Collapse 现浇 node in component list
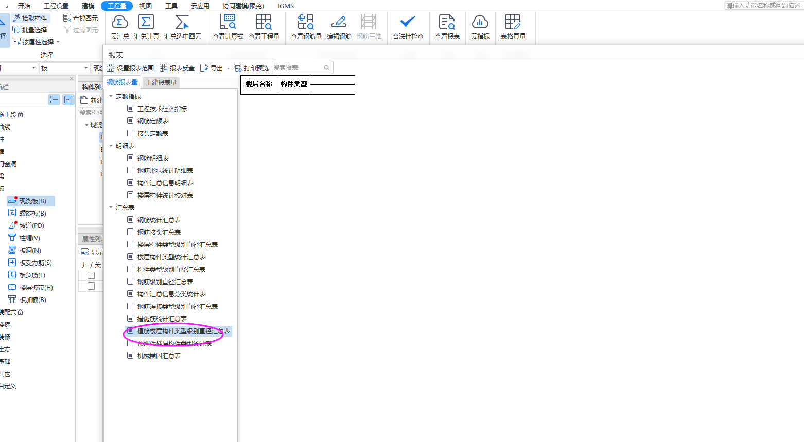Viewport: 804px width, 442px height. tap(86, 125)
